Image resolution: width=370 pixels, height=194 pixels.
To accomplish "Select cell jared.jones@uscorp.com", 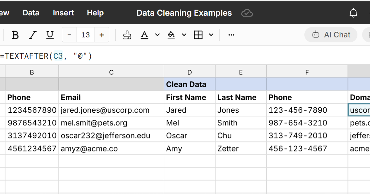I will pos(111,110).
